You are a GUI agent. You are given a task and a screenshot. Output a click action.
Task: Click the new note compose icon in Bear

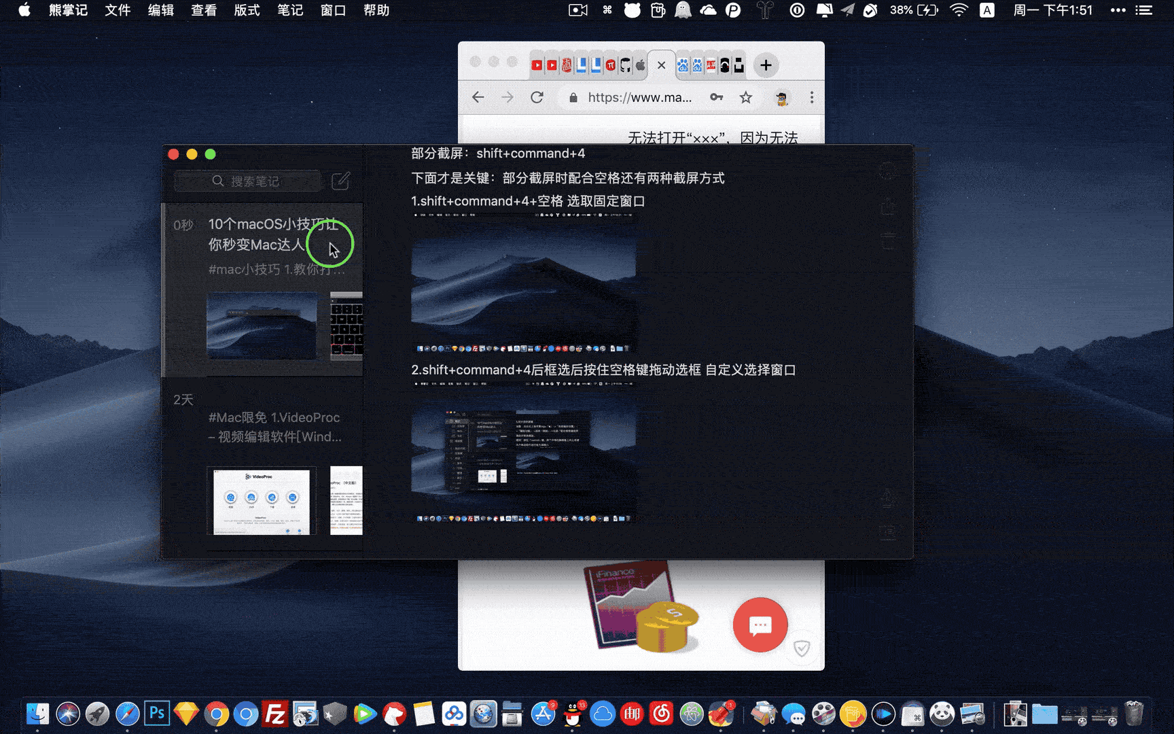pos(340,181)
